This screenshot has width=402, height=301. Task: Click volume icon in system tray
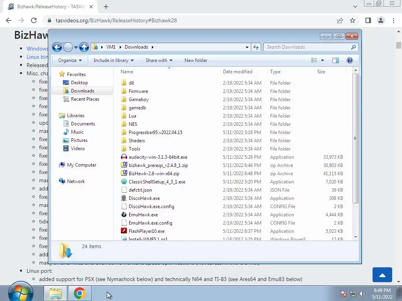tap(362, 294)
